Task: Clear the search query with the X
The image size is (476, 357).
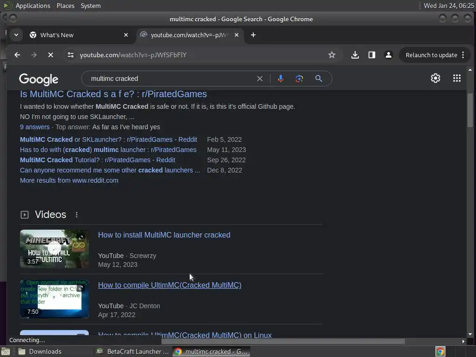Action: pos(260,79)
